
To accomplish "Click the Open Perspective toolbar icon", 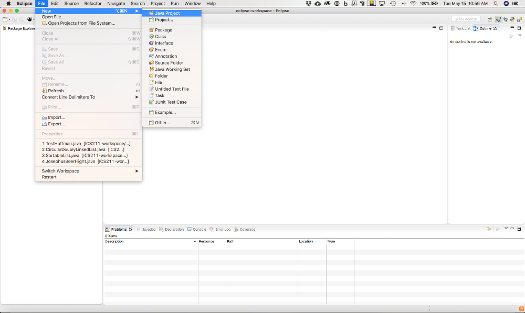I will click(490, 19).
